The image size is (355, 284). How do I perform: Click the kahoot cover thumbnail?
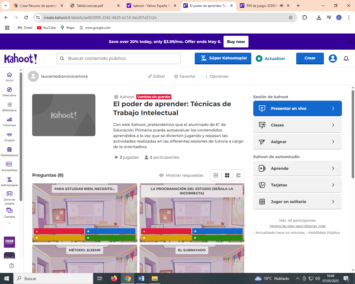(x=64, y=115)
